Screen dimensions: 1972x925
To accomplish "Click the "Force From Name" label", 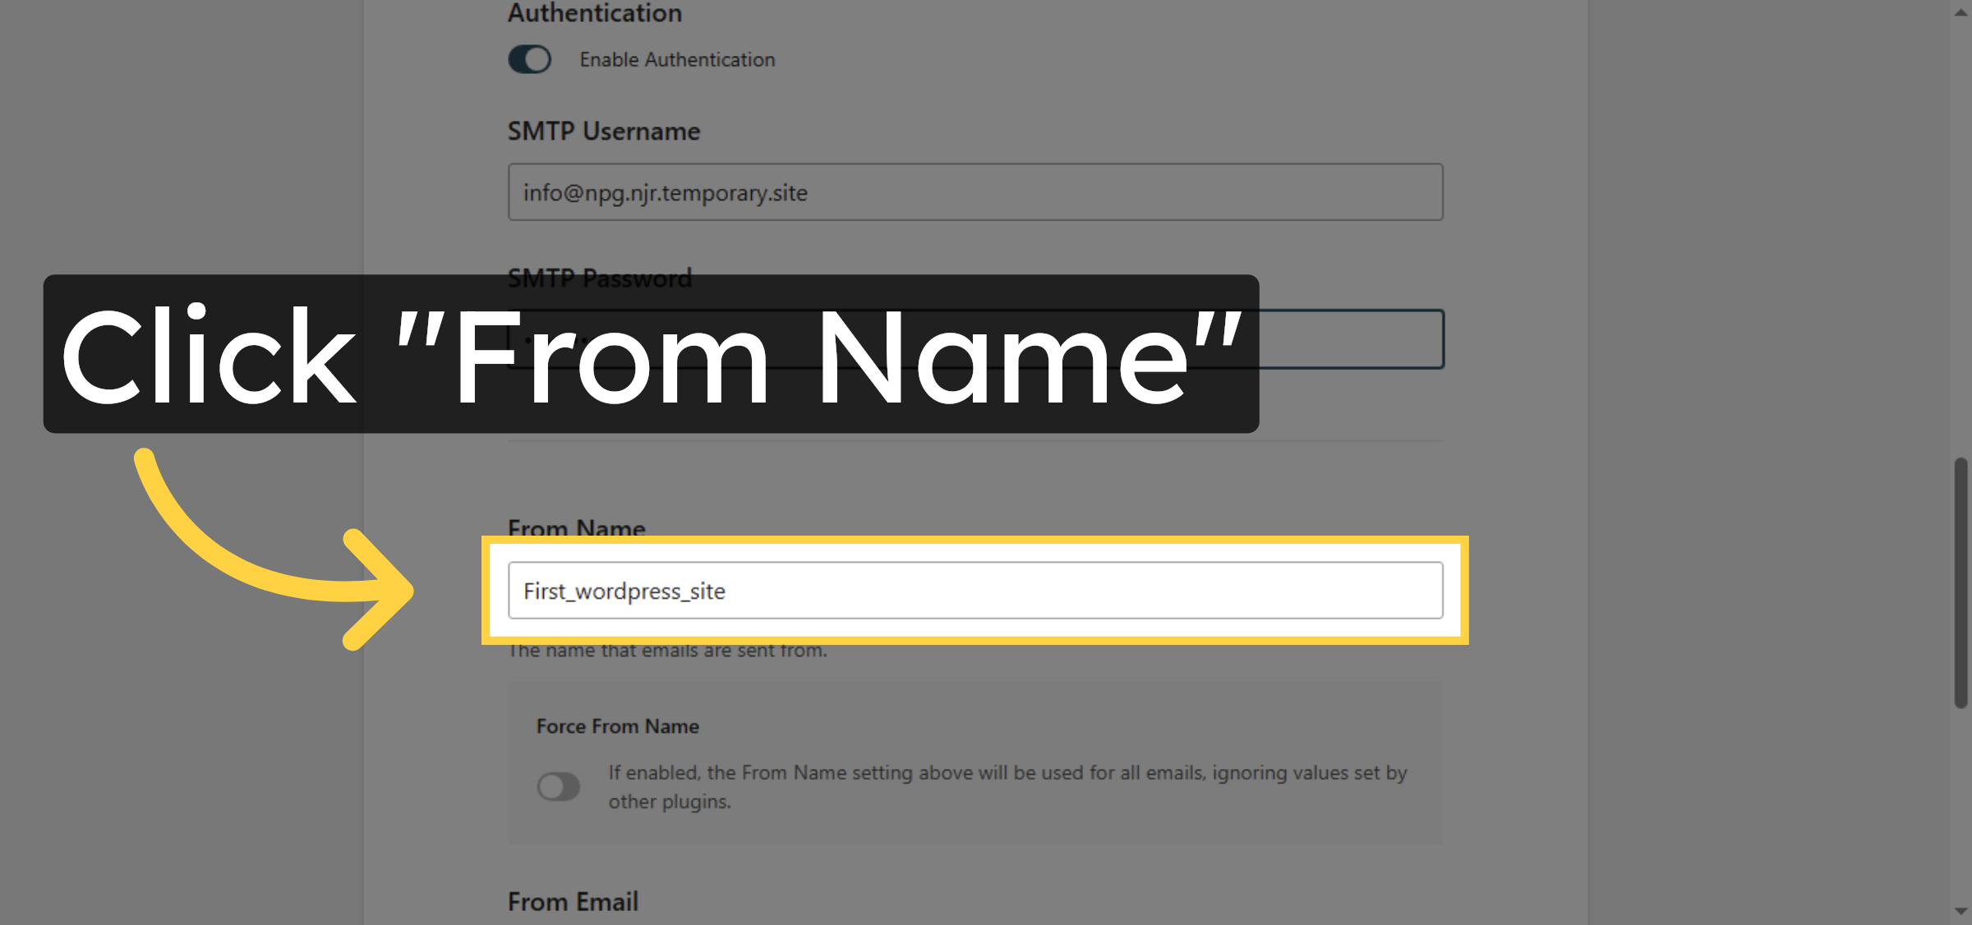I will tap(617, 725).
